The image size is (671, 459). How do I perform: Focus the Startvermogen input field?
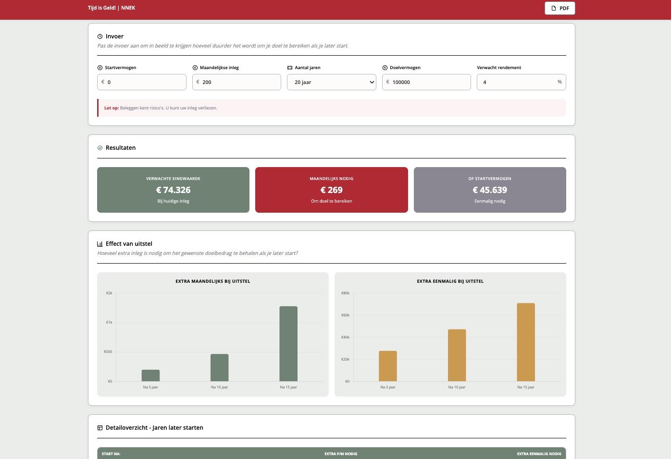(x=144, y=82)
